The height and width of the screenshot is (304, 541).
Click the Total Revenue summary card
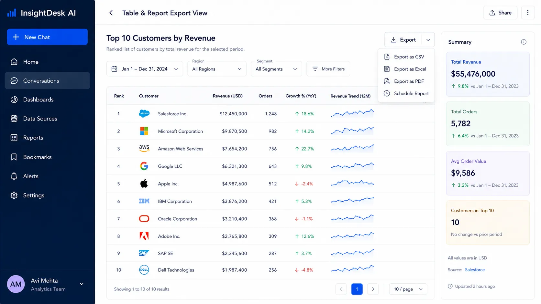click(x=488, y=74)
